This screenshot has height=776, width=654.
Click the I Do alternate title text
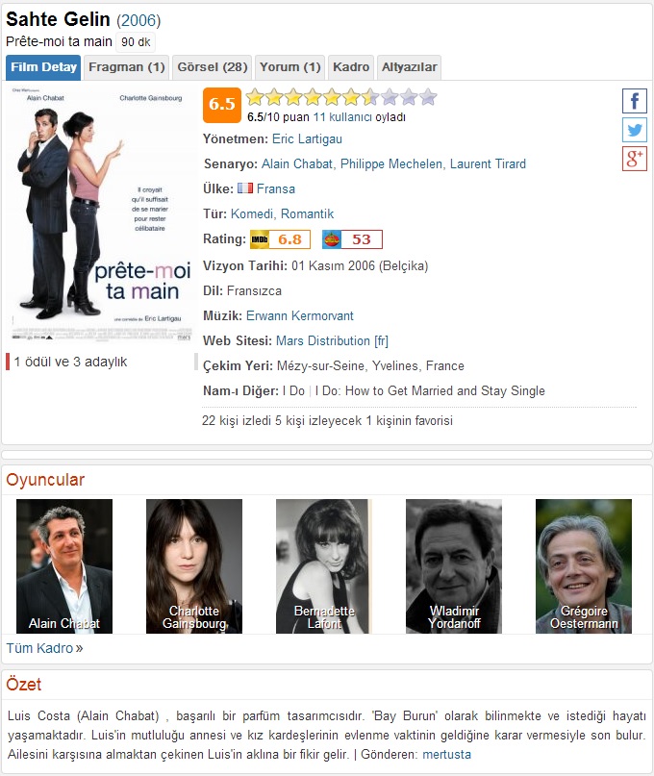pyautogui.click(x=293, y=391)
